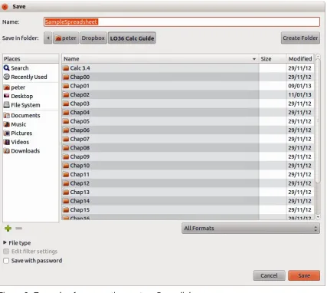Click the file Name input field
The height and width of the screenshot is (293, 327).
pyautogui.click(x=181, y=21)
